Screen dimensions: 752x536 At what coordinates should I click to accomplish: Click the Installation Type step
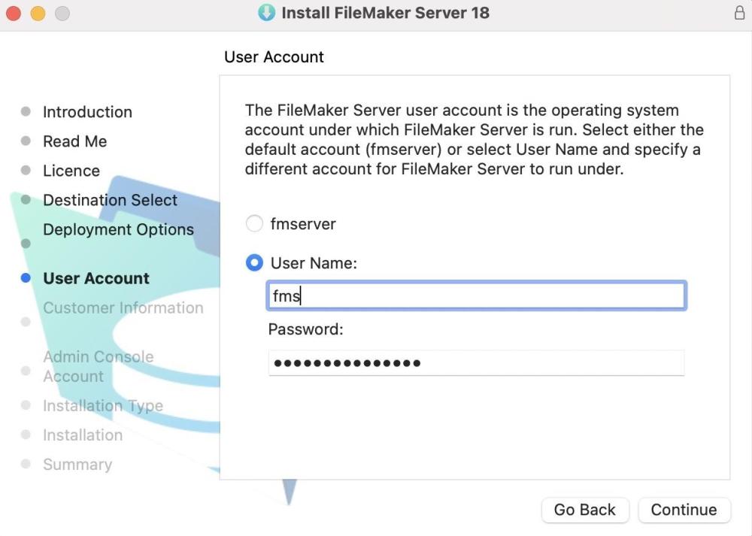click(102, 406)
